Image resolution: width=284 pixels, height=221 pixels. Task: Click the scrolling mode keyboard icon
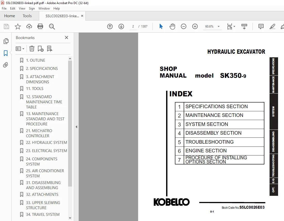coord(244,26)
